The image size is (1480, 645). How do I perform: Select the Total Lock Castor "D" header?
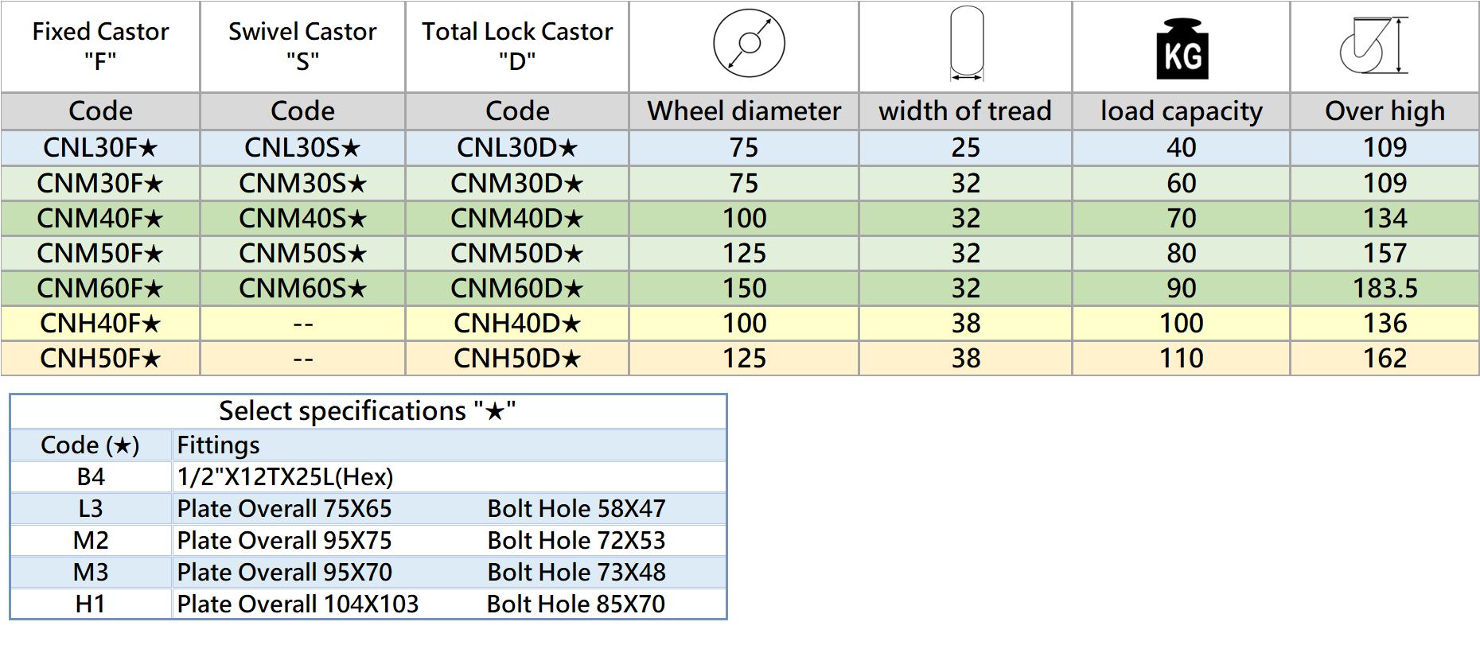[517, 45]
